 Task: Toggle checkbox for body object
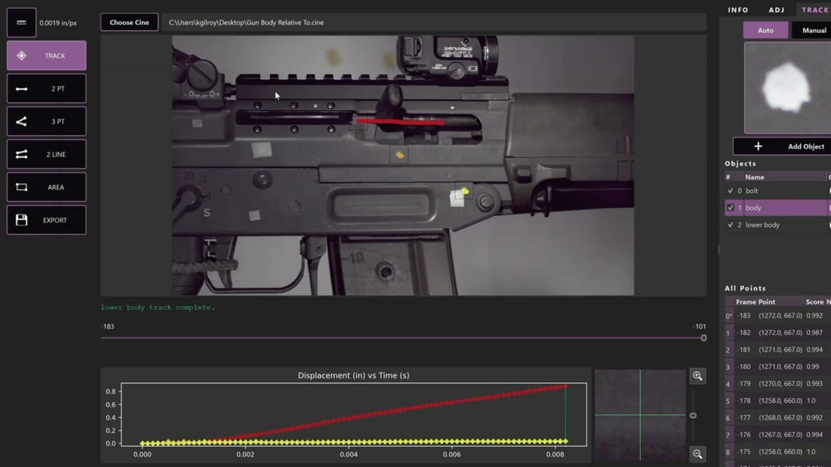[x=730, y=208]
